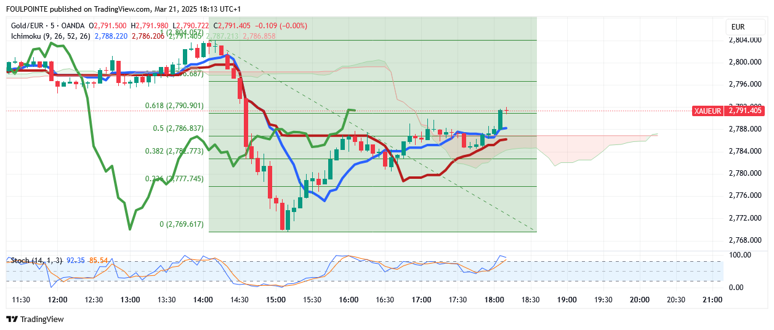The image size is (774, 330).
Task: Select the red 2,791.405 last price tag
Action: click(x=746, y=111)
